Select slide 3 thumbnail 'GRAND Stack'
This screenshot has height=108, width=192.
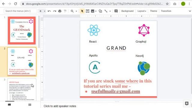pyautogui.click(x=22, y=89)
